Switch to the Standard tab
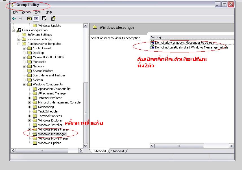Screen dimensions: 242x170 pos(117,151)
